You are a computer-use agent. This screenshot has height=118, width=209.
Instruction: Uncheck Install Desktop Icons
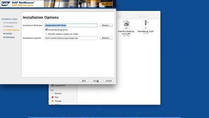click(46, 30)
